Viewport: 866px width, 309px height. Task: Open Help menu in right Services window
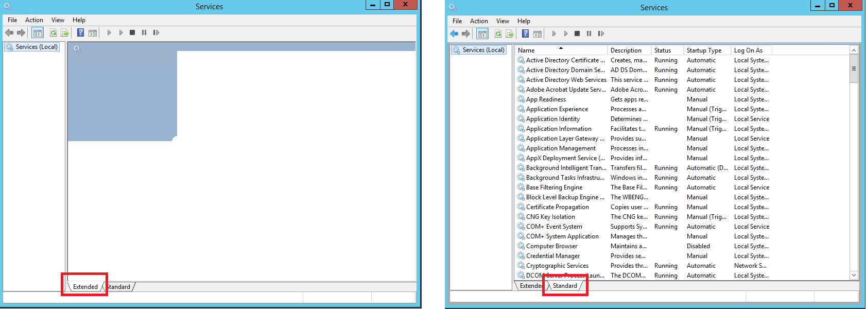pyautogui.click(x=524, y=21)
